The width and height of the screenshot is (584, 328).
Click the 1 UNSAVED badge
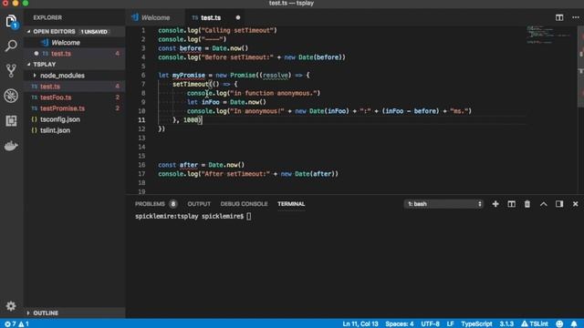pos(94,32)
